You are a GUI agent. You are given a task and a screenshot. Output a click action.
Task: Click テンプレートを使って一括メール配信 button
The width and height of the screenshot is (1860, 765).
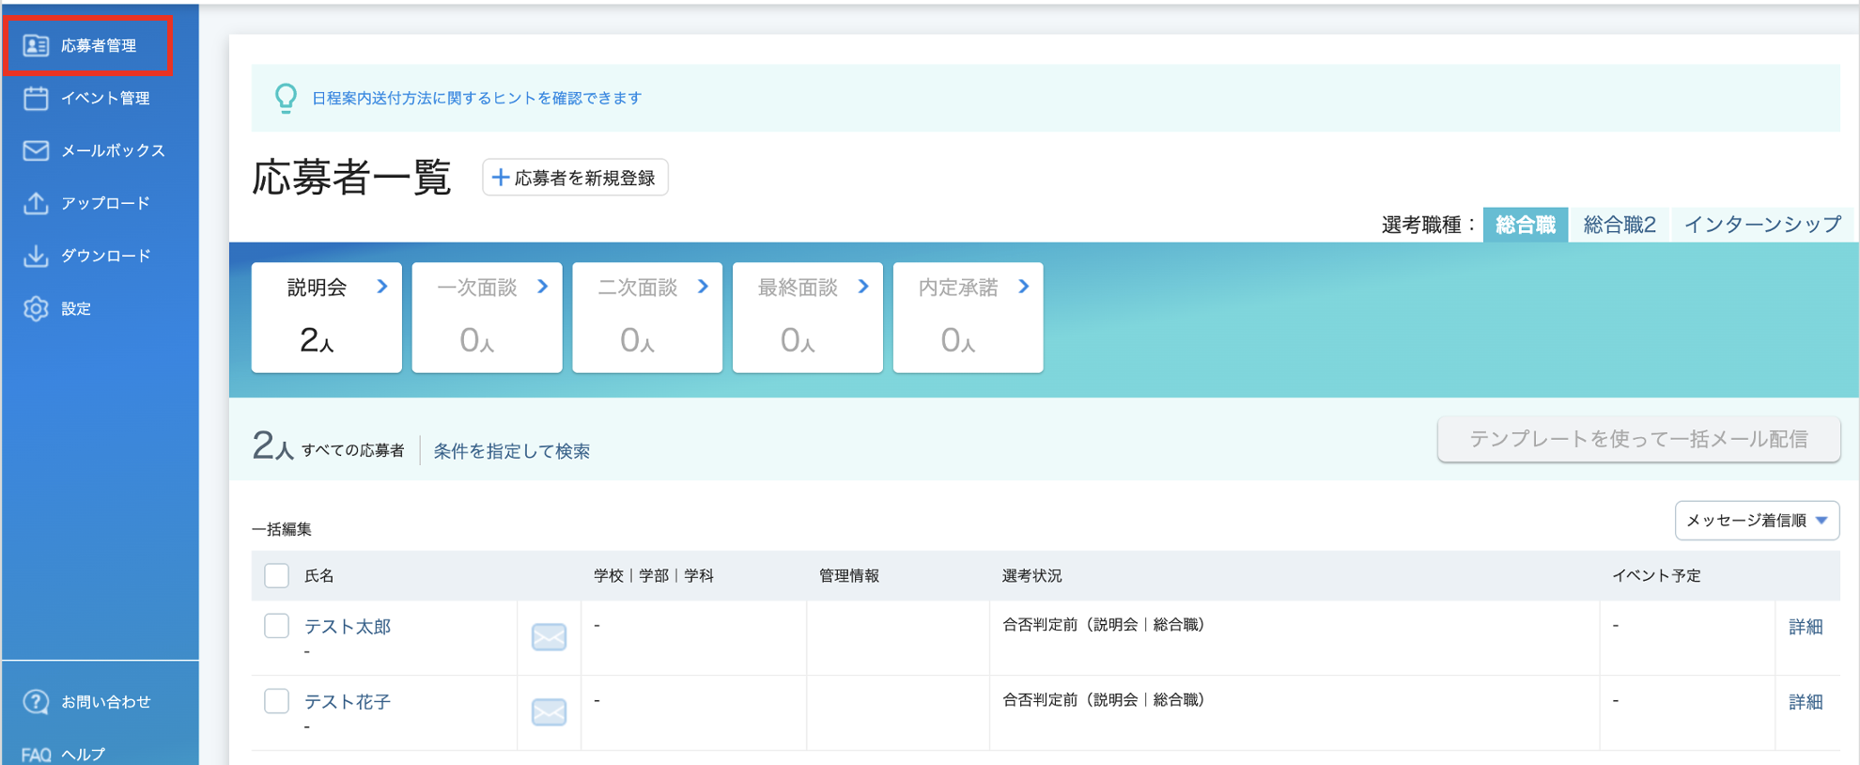click(x=1638, y=439)
